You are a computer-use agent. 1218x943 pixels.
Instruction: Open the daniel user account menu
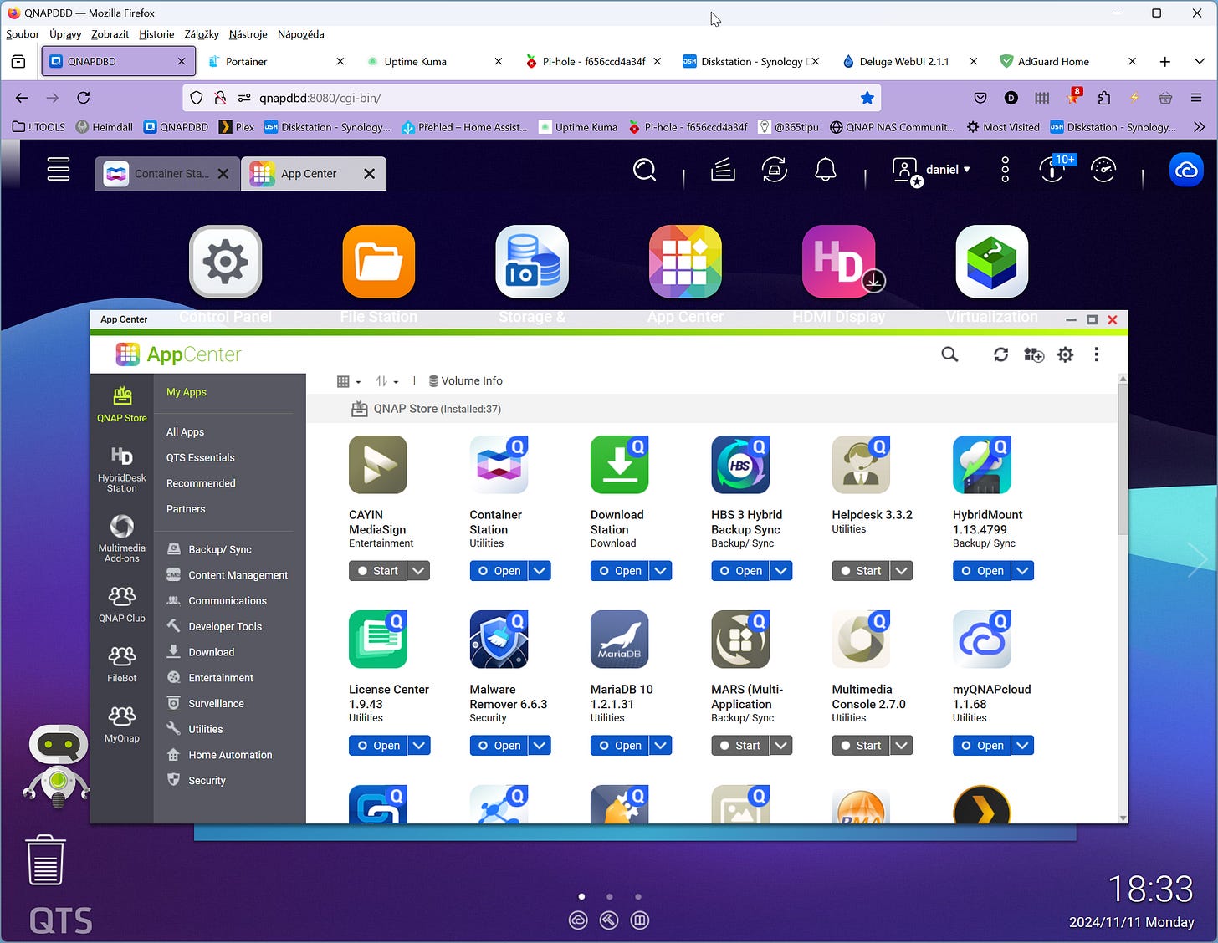pyautogui.click(x=932, y=170)
